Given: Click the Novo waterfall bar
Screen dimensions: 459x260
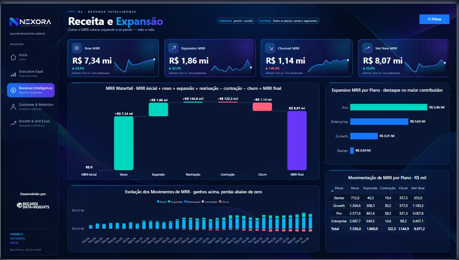Looking at the screenshot, I should pos(124,143).
